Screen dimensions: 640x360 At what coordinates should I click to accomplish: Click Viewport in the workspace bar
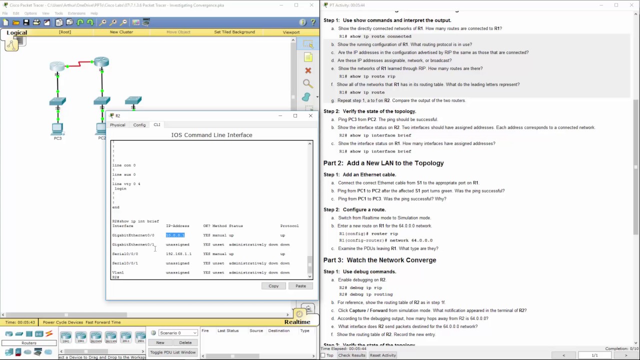tap(291, 32)
